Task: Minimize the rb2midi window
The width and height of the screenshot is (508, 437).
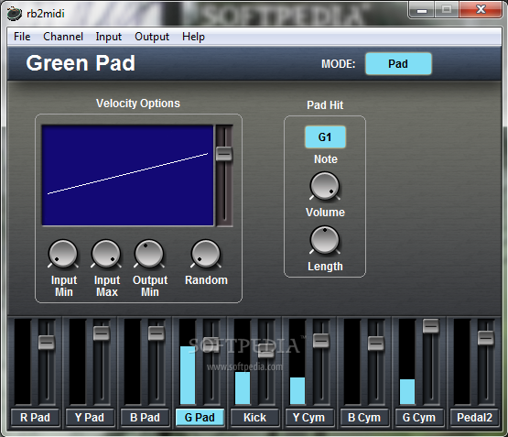Action: point(422,10)
